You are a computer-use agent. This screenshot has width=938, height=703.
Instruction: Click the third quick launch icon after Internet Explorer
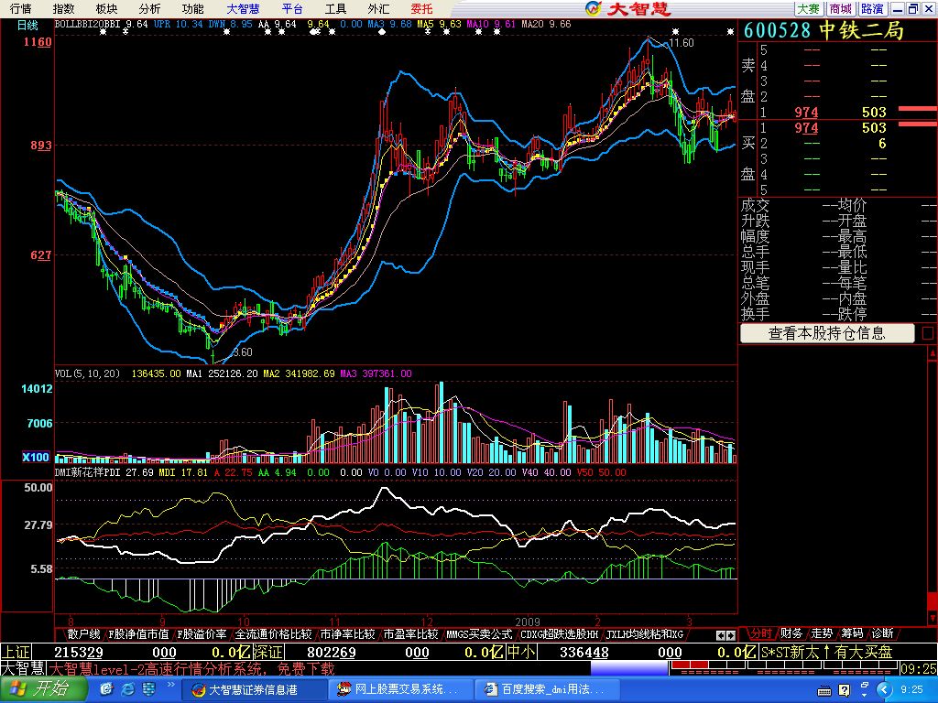point(149,690)
